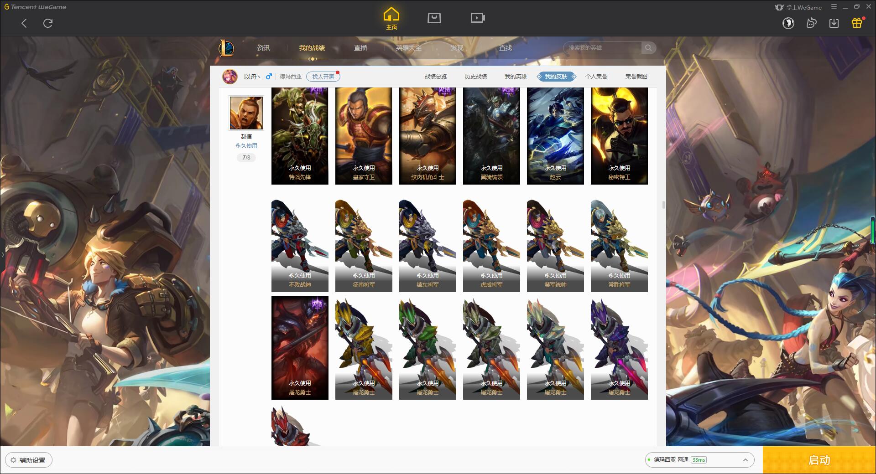The image size is (876, 474).
Task: Switch to 历史战绩 sub-tab
Action: click(476, 77)
